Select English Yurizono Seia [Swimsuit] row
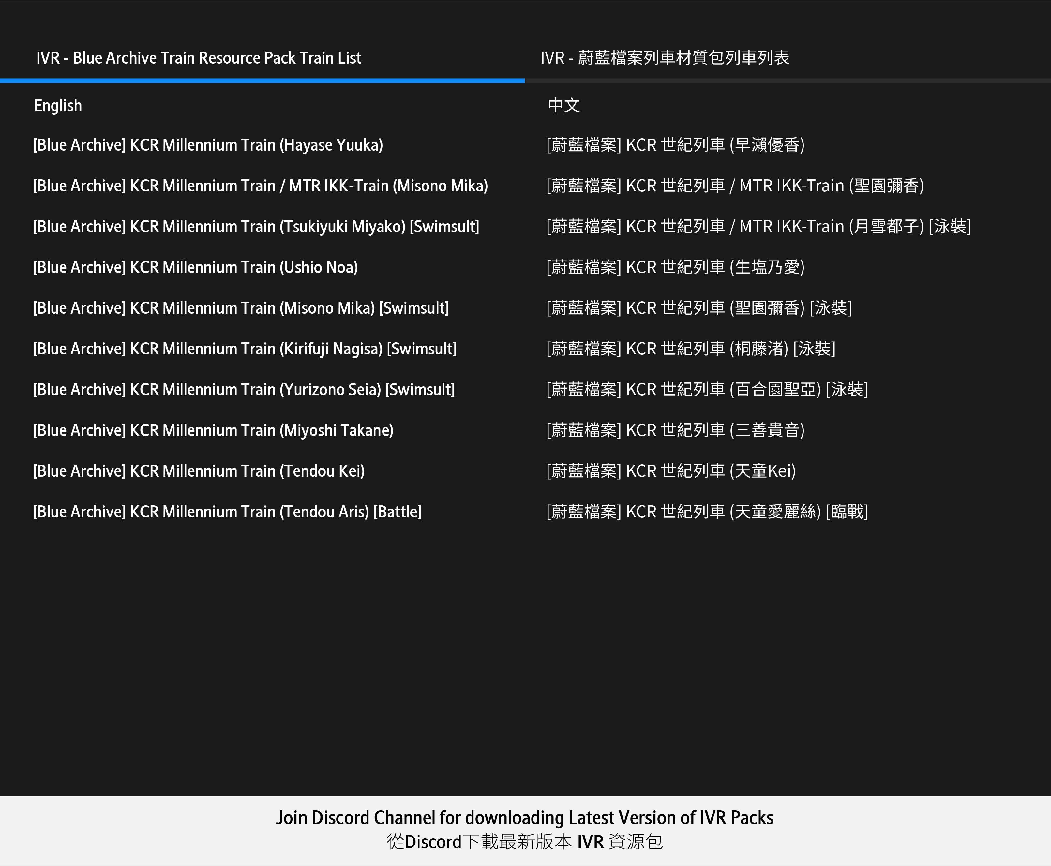Screen dimensions: 1051x866 [x=244, y=390]
